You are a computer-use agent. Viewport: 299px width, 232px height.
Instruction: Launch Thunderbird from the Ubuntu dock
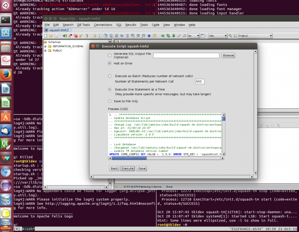click(6, 130)
